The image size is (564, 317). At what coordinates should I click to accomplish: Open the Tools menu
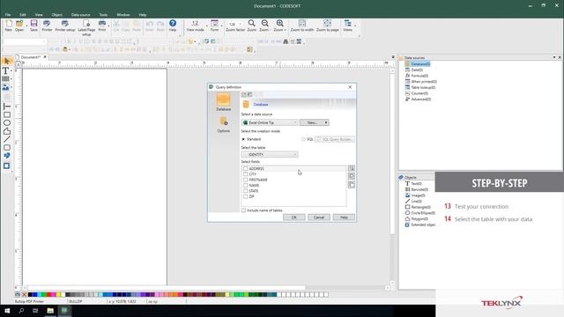(103, 15)
